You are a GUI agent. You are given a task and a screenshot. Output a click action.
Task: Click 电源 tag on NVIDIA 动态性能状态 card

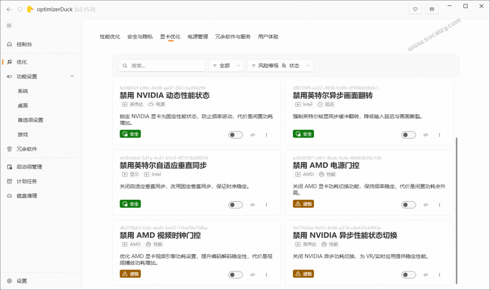point(157,104)
